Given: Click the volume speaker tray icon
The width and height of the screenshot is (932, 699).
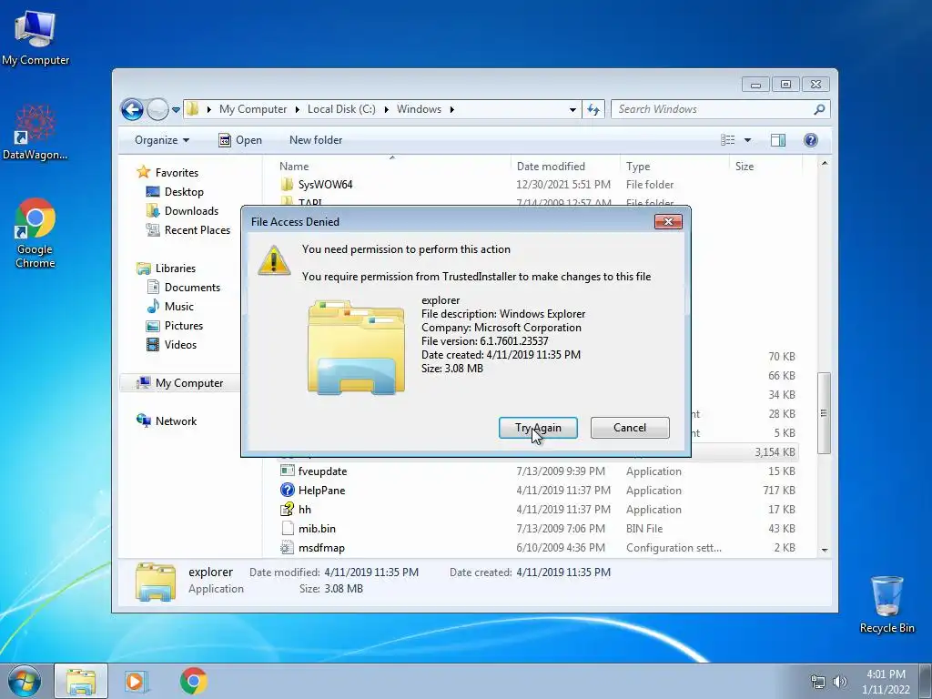Looking at the screenshot, I should (839, 682).
